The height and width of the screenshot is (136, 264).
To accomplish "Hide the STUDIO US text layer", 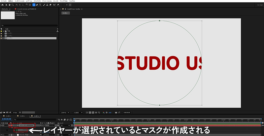I will click(2, 125).
